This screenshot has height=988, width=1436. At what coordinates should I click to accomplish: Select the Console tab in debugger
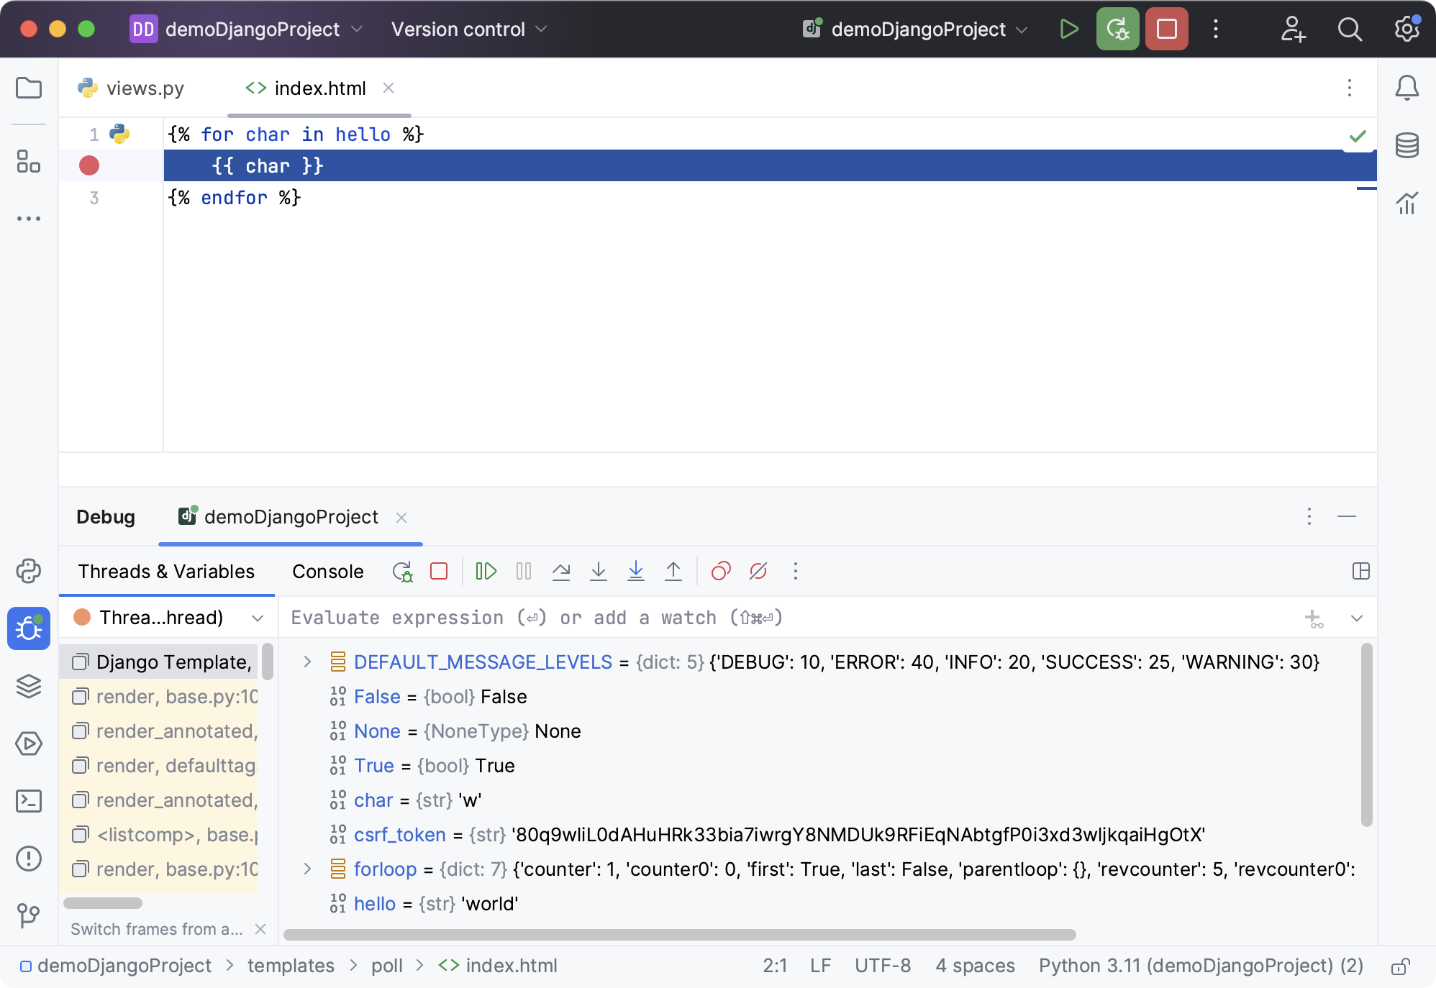327,570
